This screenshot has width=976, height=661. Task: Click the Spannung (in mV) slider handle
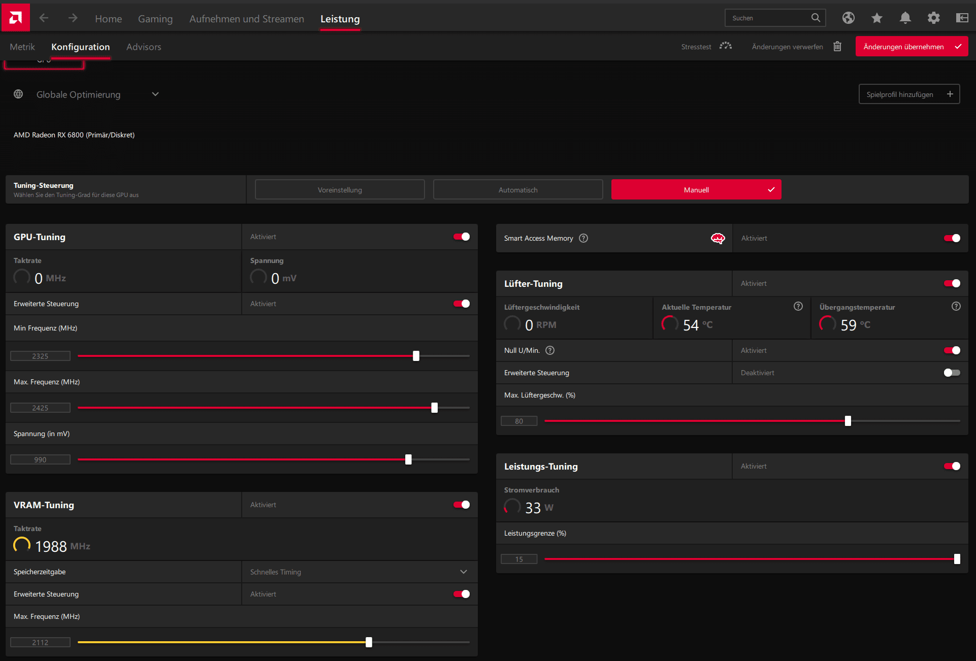408,459
